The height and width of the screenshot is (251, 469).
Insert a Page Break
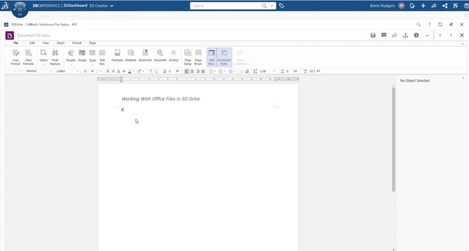pyautogui.click(x=198, y=57)
